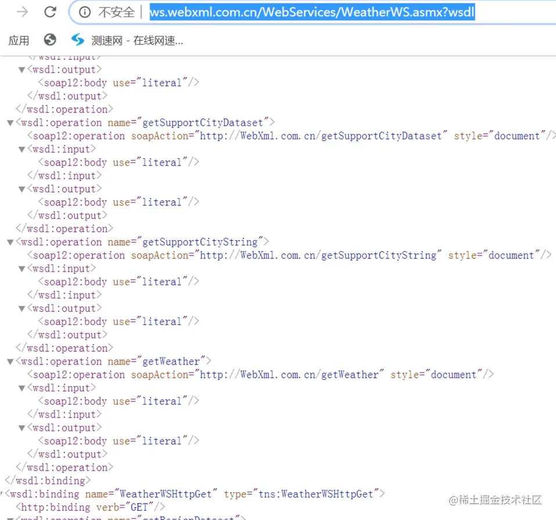Viewport: 556px width, 520px height.
Task: Open site info via the circled-i icon
Action: click(x=85, y=12)
